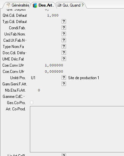Screen dimensions: 124x156
Task: Click the first Coe.Conv.UM field 1,000000
Action: coord(47,65)
